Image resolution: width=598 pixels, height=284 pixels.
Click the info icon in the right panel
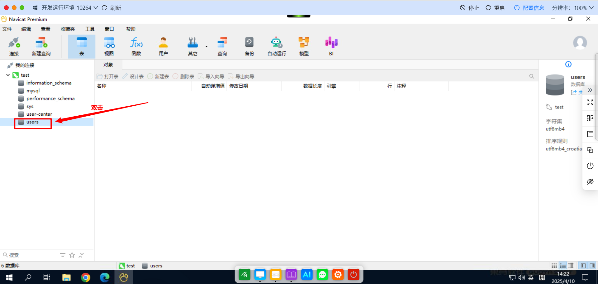tap(568, 64)
